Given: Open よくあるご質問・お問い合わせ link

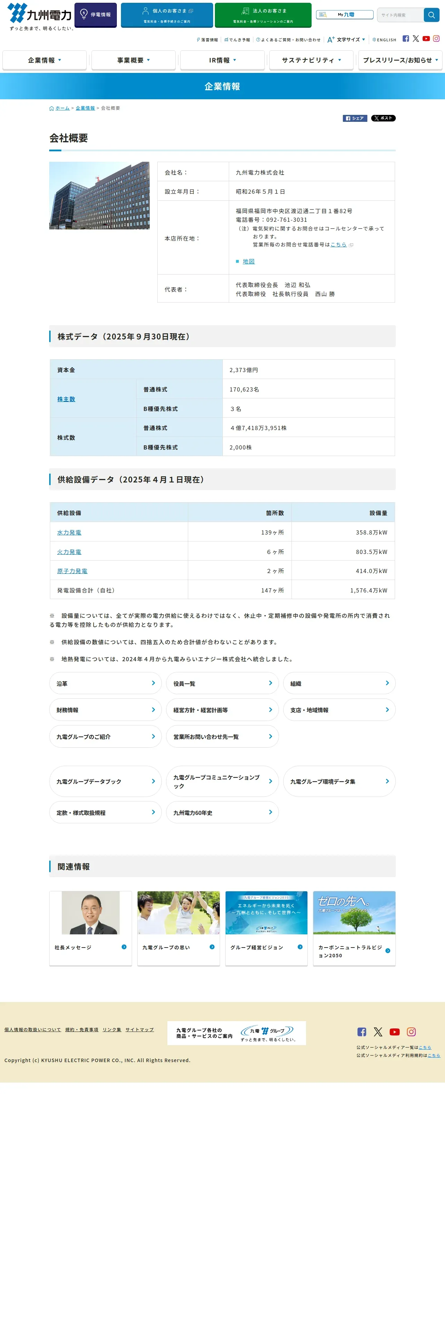Looking at the screenshot, I should [288, 40].
